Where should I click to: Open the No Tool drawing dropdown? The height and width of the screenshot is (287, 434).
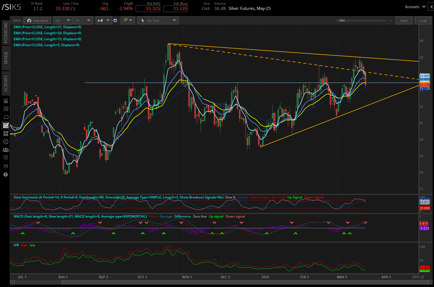(158, 20)
